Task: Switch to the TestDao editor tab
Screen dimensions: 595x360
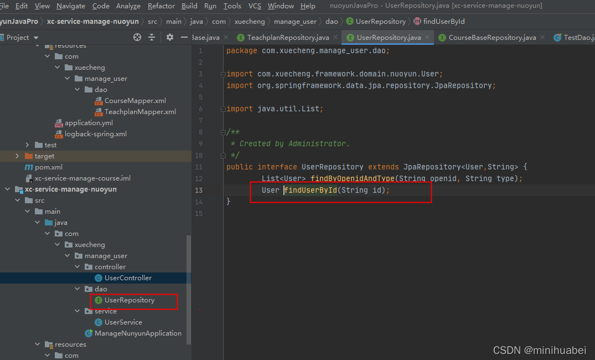Action: pyautogui.click(x=574, y=38)
